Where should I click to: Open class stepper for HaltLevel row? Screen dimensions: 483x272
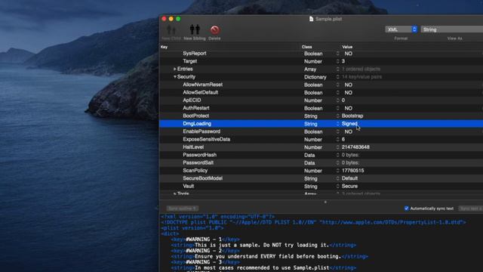coord(337,147)
